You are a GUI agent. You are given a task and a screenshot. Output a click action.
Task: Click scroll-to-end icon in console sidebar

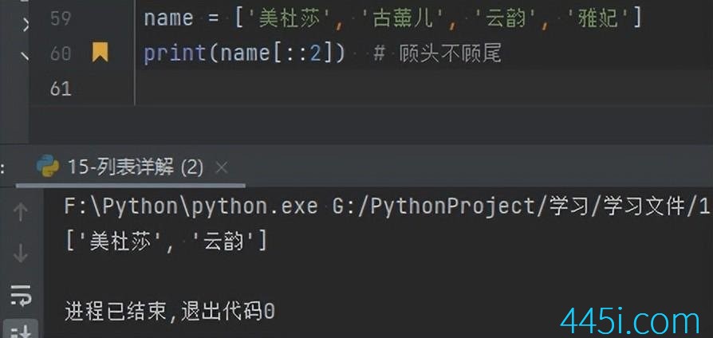pyautogui.click(x=21, y=331)
